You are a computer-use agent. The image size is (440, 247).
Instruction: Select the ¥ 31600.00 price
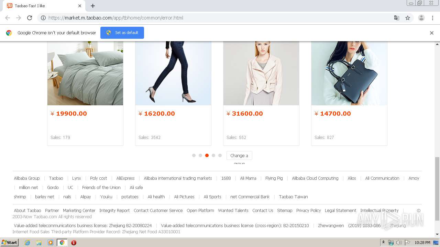[x=245, y=114]
